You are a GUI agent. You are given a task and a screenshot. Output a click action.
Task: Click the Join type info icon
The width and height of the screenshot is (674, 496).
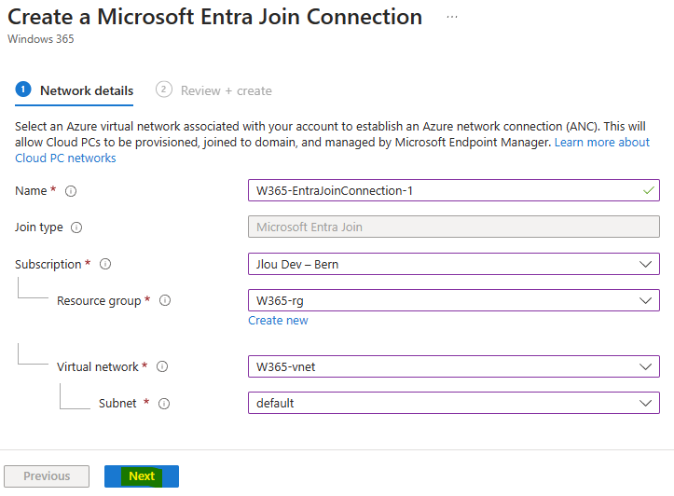[76, 227]
